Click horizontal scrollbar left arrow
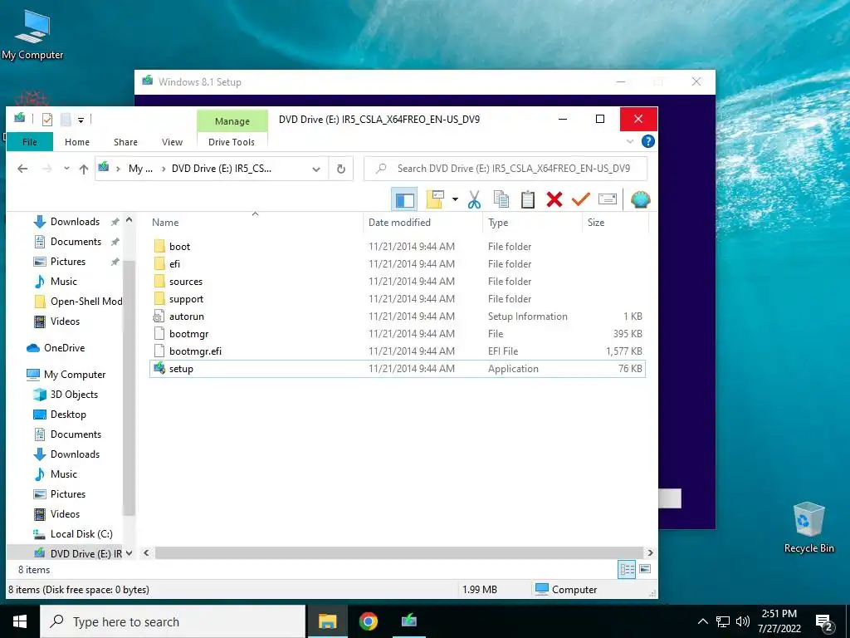This screenshot has height=638, width=850. (146, 552)
